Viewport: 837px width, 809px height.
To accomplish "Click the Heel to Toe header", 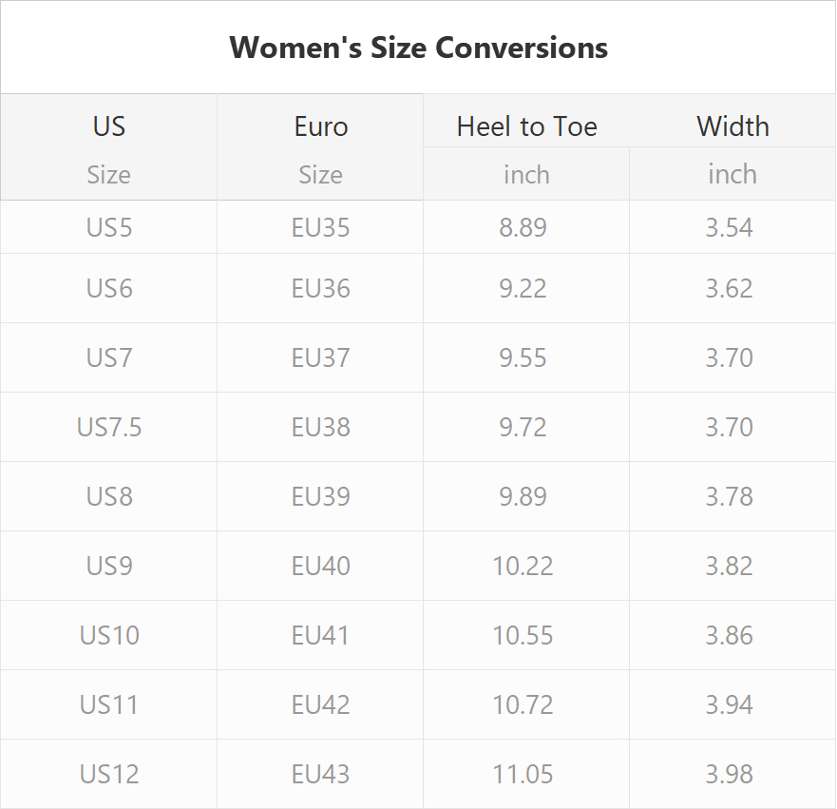I will (x=527, y=126).
